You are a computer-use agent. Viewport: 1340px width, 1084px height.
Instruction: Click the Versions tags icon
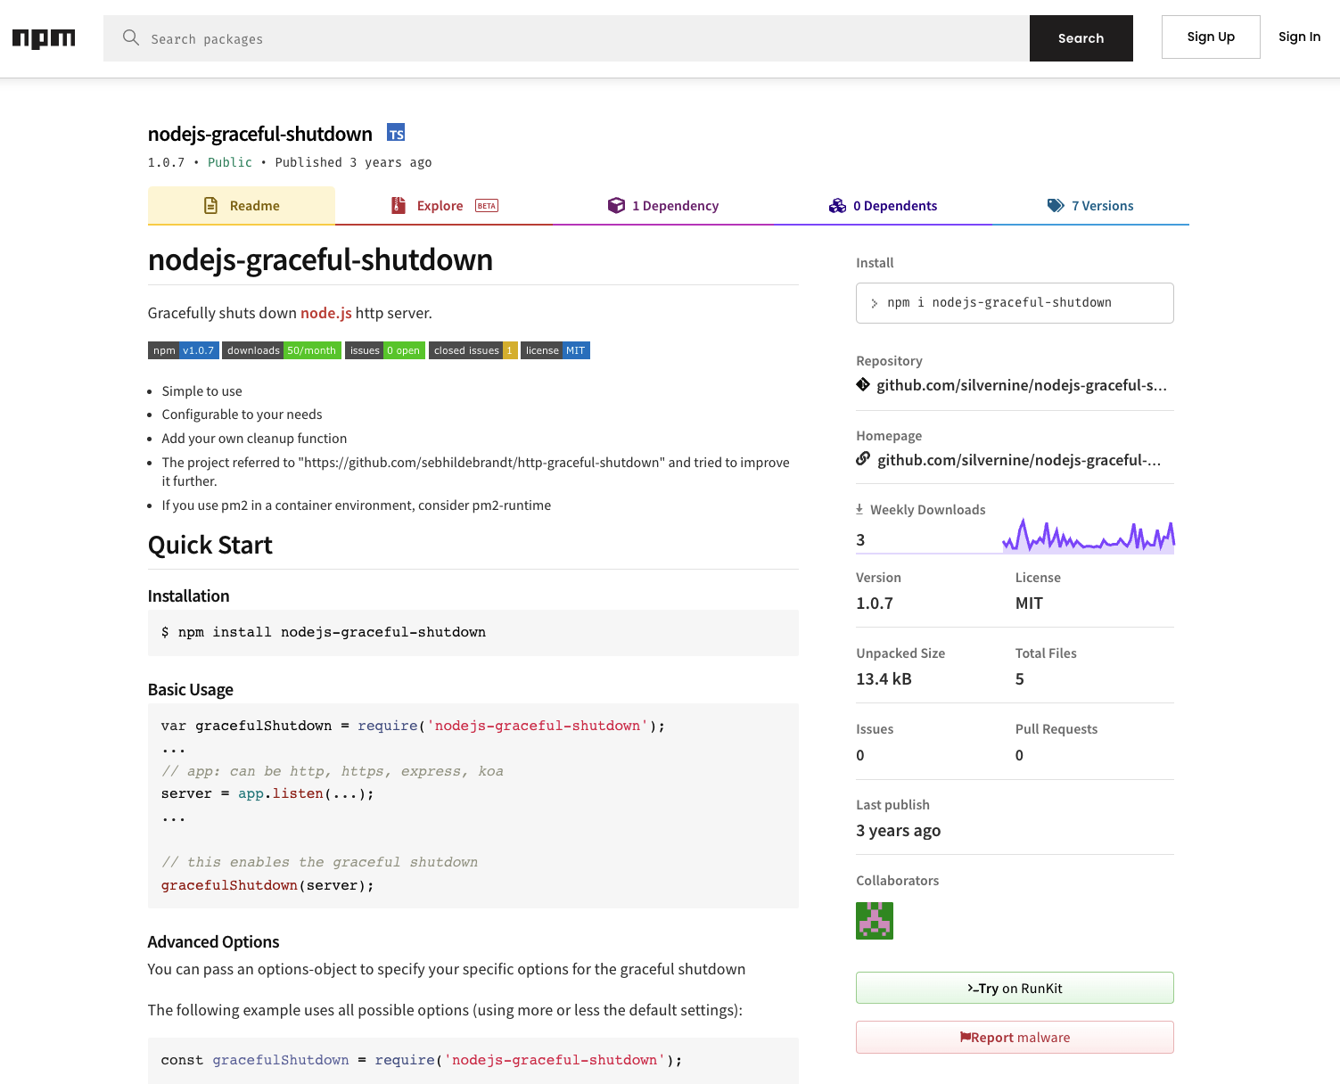coord(1055,205)
